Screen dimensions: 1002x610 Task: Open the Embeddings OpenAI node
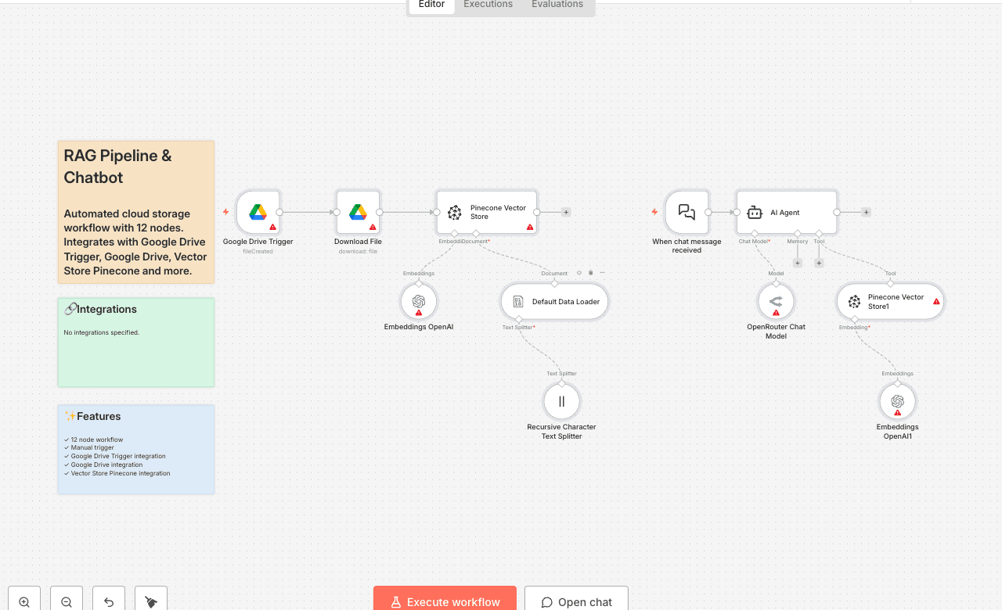point(418,301)
